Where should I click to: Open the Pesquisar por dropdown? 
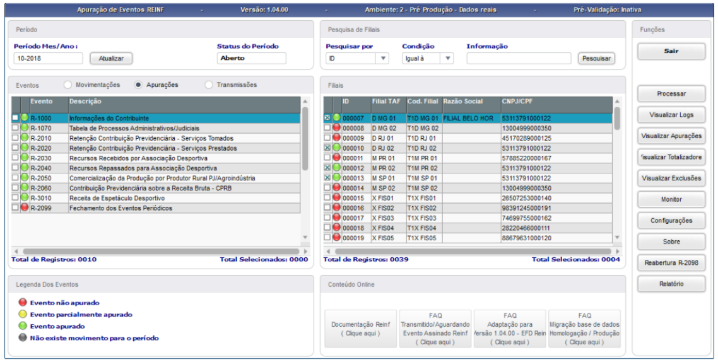coord(384,59)
